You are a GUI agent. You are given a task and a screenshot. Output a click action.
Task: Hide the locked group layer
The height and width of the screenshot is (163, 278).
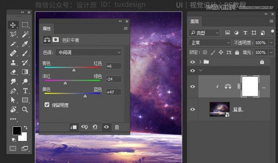point(192,62)
